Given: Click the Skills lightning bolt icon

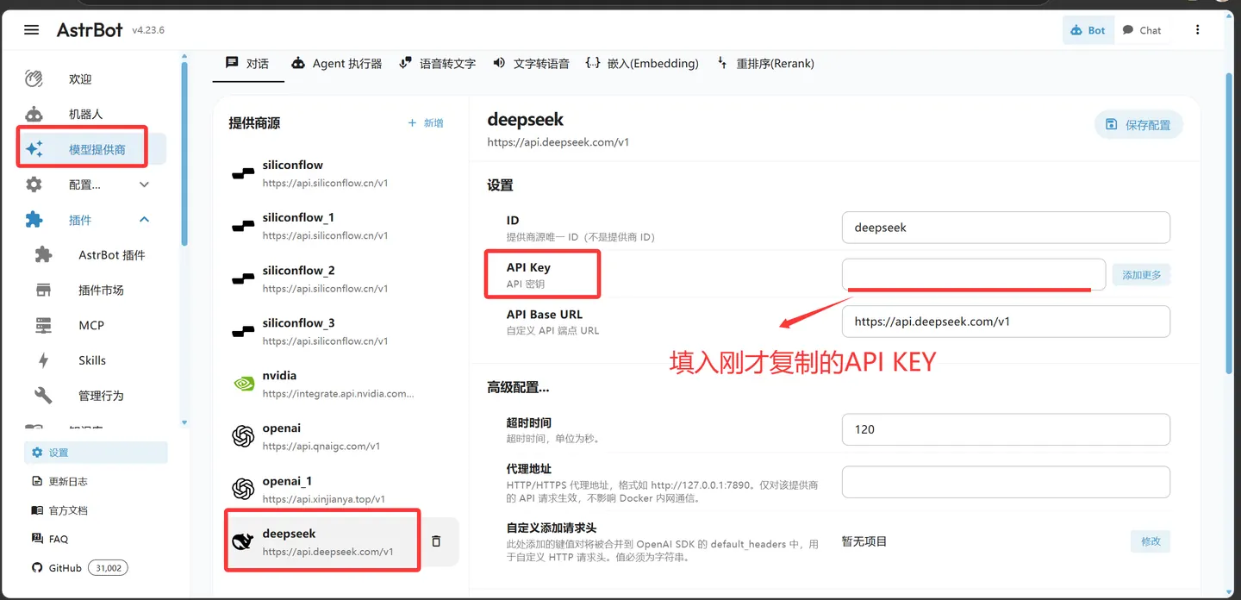Looking at the screenshot, I should tap(43, 360).
